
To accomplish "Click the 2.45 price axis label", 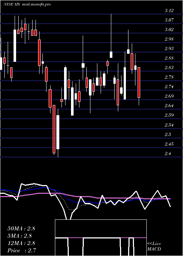I will point(169,144).
